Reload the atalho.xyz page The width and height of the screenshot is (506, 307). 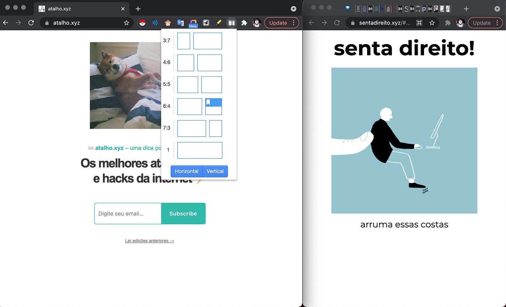coord(31,23)
